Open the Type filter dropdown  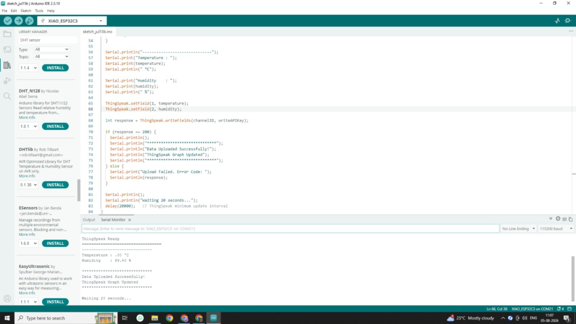[x=51, y=49]
